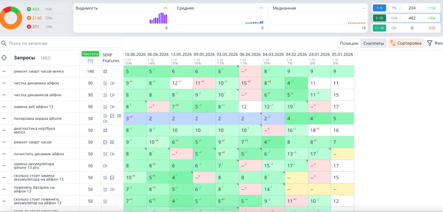
Task: Click the [Ч] frequency type link
Action: tap(90, 61)
